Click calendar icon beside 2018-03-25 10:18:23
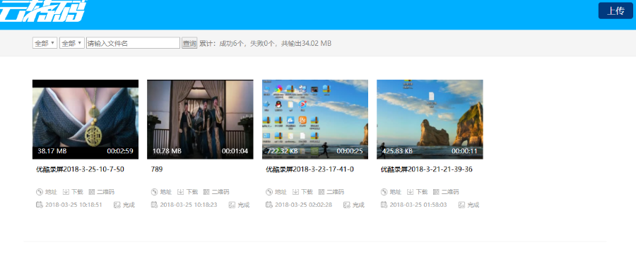636x259 pixels. (x=154, y=205)
